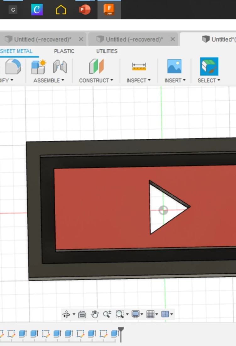Close the first Untitled (~recovered) tab
This screenshot has height=346, width=236.
(x=81, y=39)
